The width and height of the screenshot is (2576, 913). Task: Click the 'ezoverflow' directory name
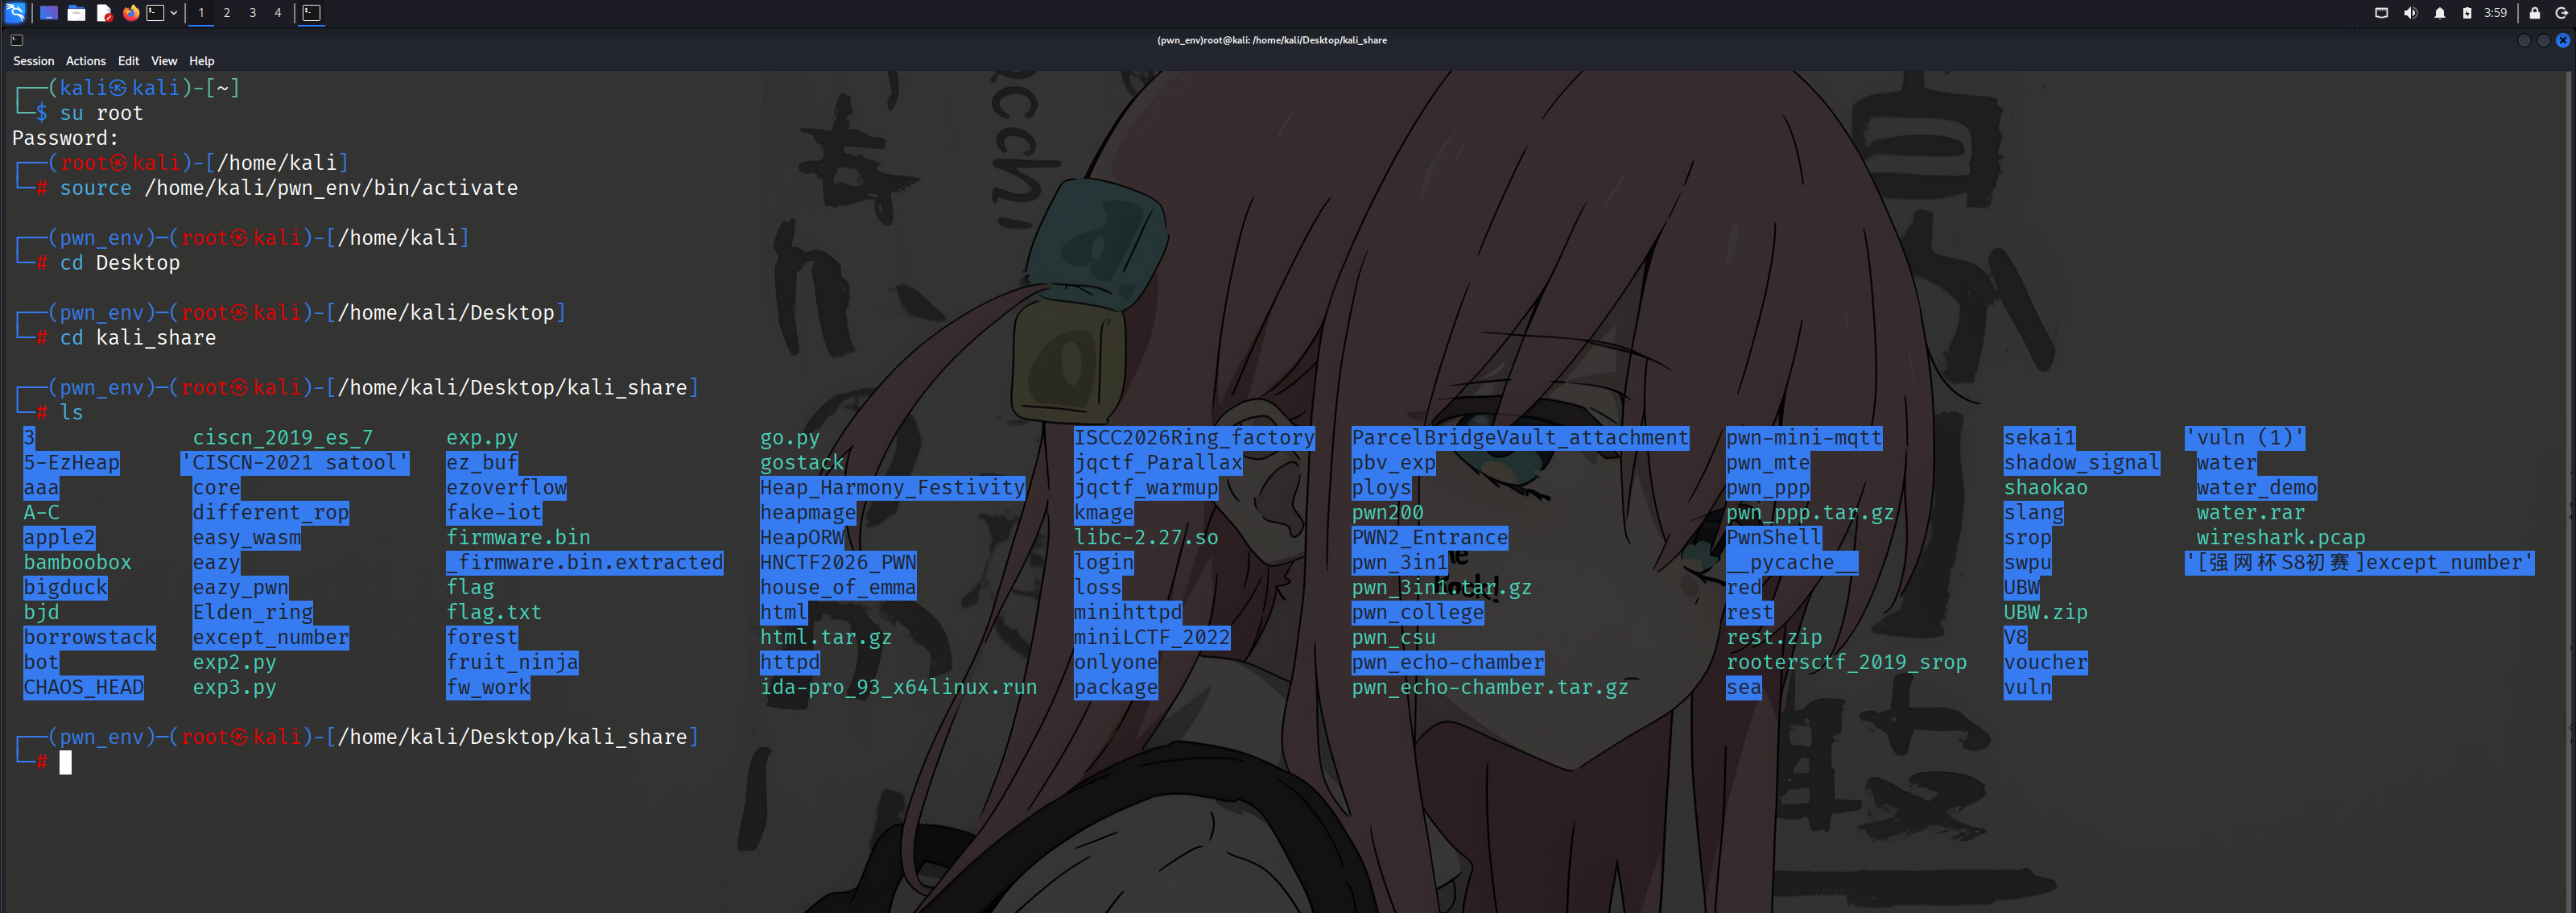tap(507, 488)
